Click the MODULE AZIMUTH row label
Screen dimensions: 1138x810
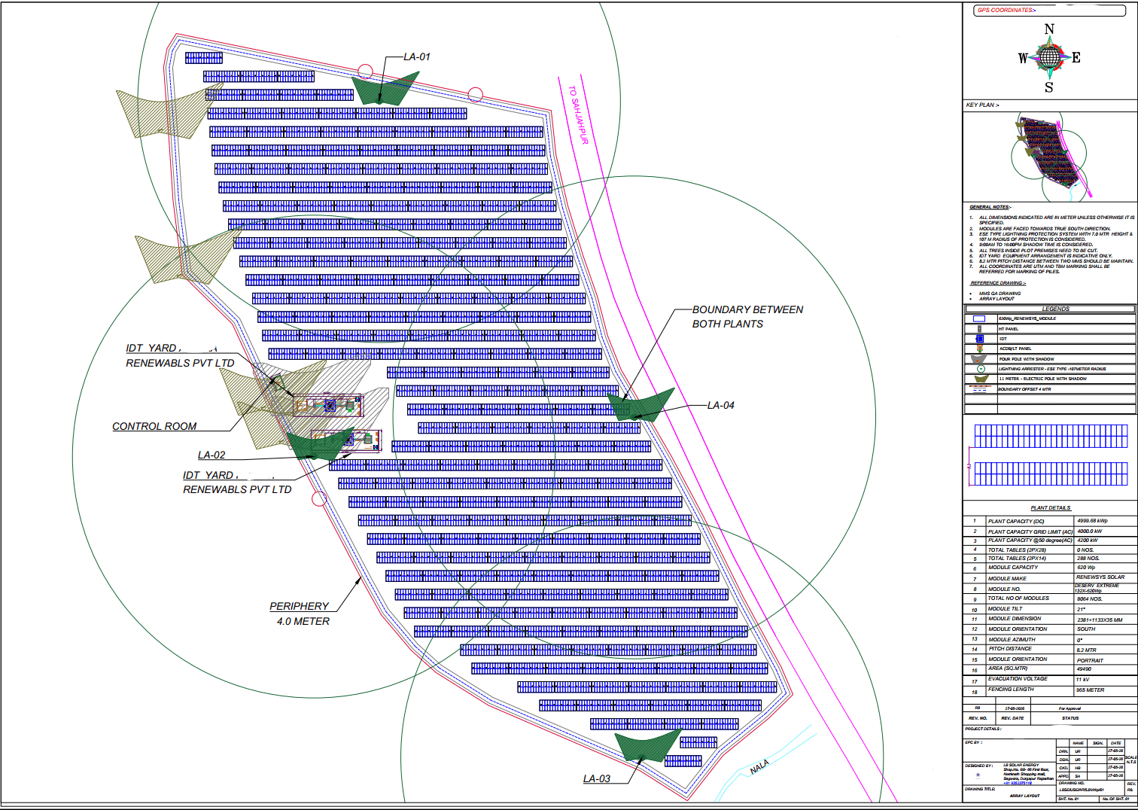1012,640
